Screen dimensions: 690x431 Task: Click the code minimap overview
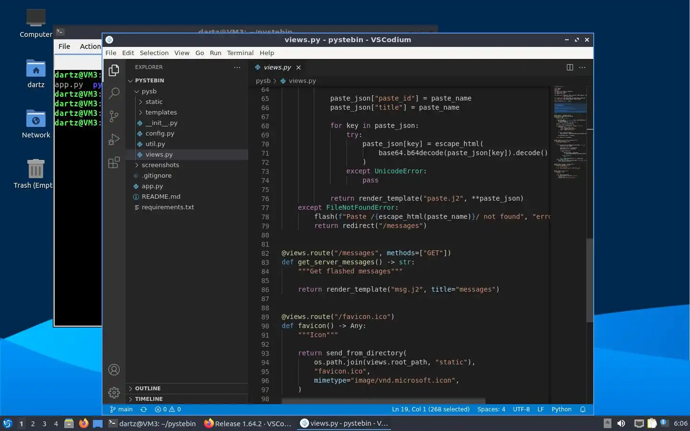point(569,134)
